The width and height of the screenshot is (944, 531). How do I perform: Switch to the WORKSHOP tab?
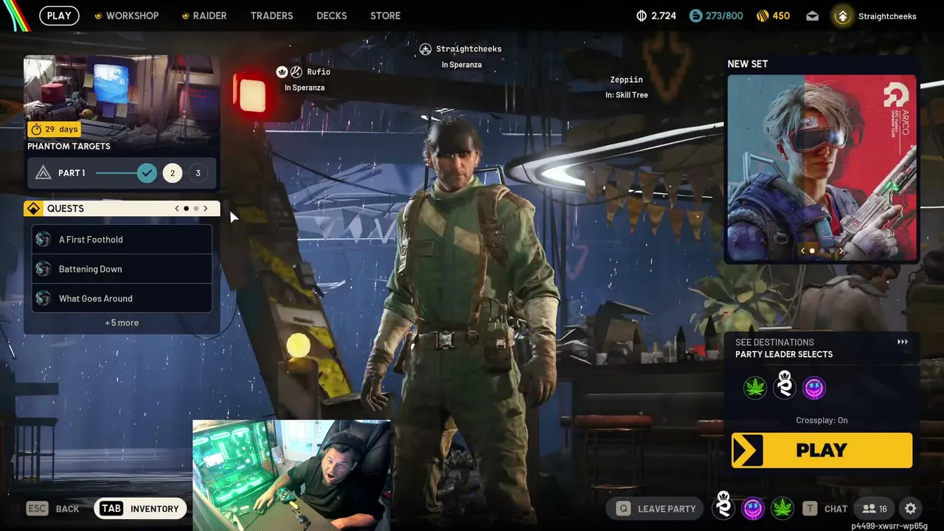click(x=127, y=15)
